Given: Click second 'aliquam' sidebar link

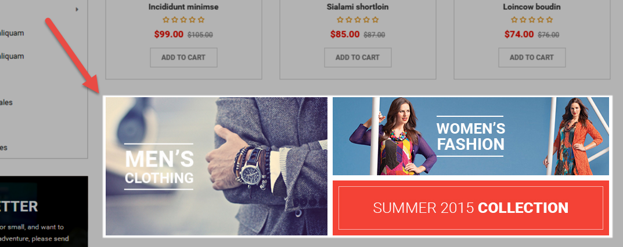Looking at the screenshot, I should (x=12, y=56).
